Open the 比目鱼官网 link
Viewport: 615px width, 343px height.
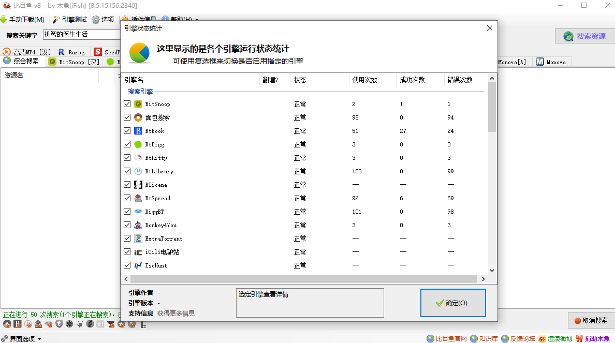pyautogui.click(x=447, y=339)
